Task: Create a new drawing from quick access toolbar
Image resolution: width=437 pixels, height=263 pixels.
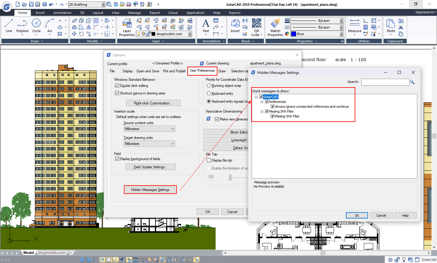Action: (x=18, y=4)
